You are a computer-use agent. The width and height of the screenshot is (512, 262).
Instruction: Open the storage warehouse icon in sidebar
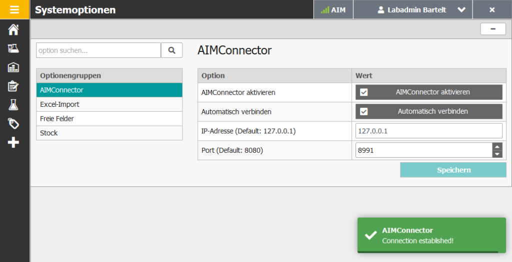click(13, 67)
